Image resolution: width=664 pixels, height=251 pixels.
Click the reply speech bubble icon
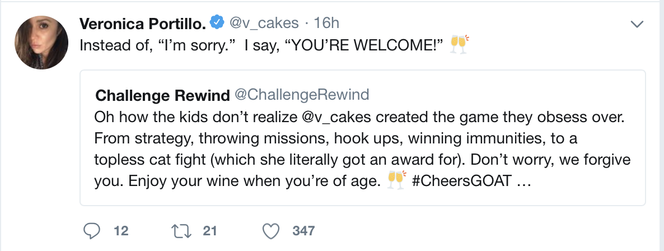coord(92,231)
